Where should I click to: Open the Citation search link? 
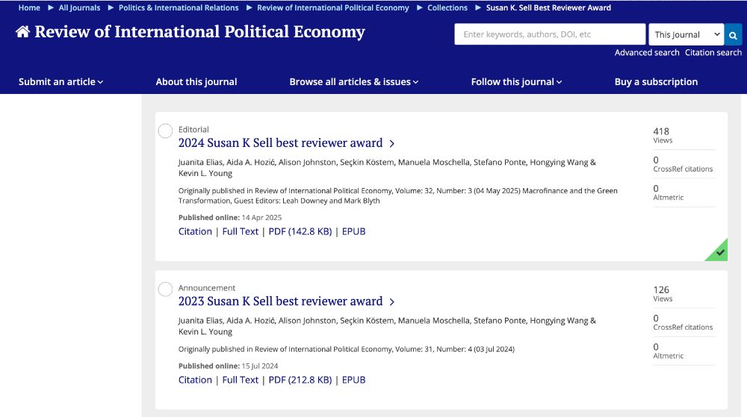(713, 53)
